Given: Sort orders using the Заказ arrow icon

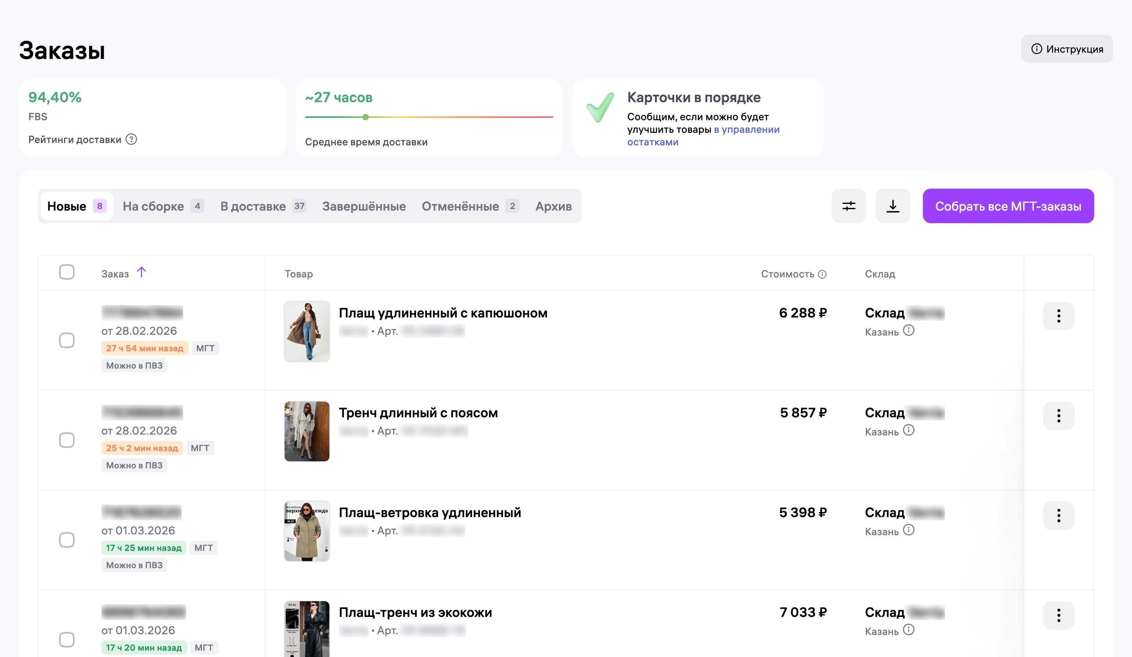Looking at the screenshot, I should pos(141,272).
